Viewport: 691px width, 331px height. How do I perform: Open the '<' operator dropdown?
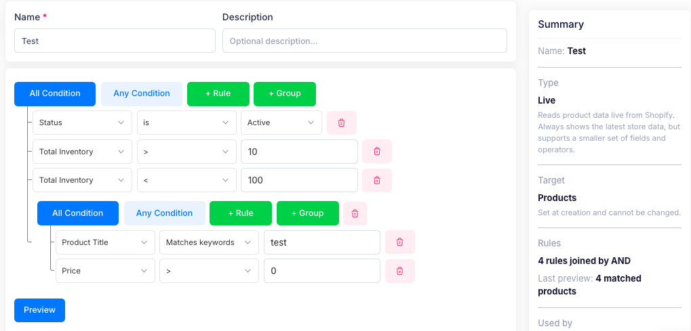point(186,180)
